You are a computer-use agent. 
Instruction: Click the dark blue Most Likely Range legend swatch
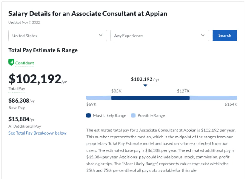[88, 115]
